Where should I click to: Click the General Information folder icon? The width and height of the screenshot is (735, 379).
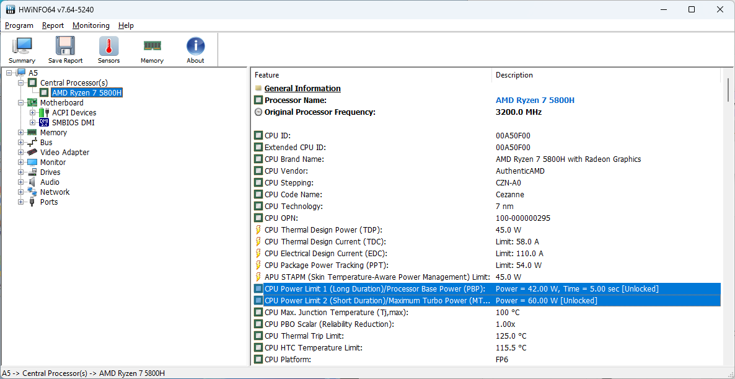point(258,88)
